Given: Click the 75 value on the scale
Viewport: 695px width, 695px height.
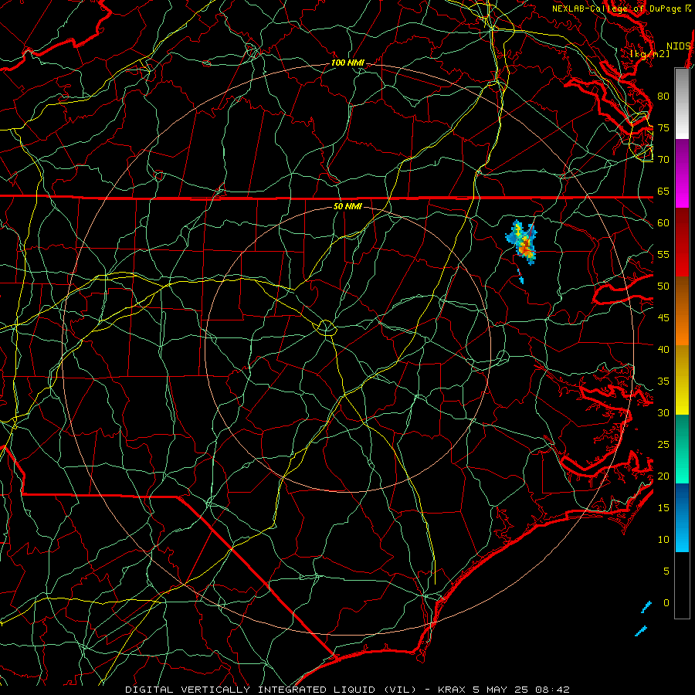Looking at the screenshot, I should [663, 127].
